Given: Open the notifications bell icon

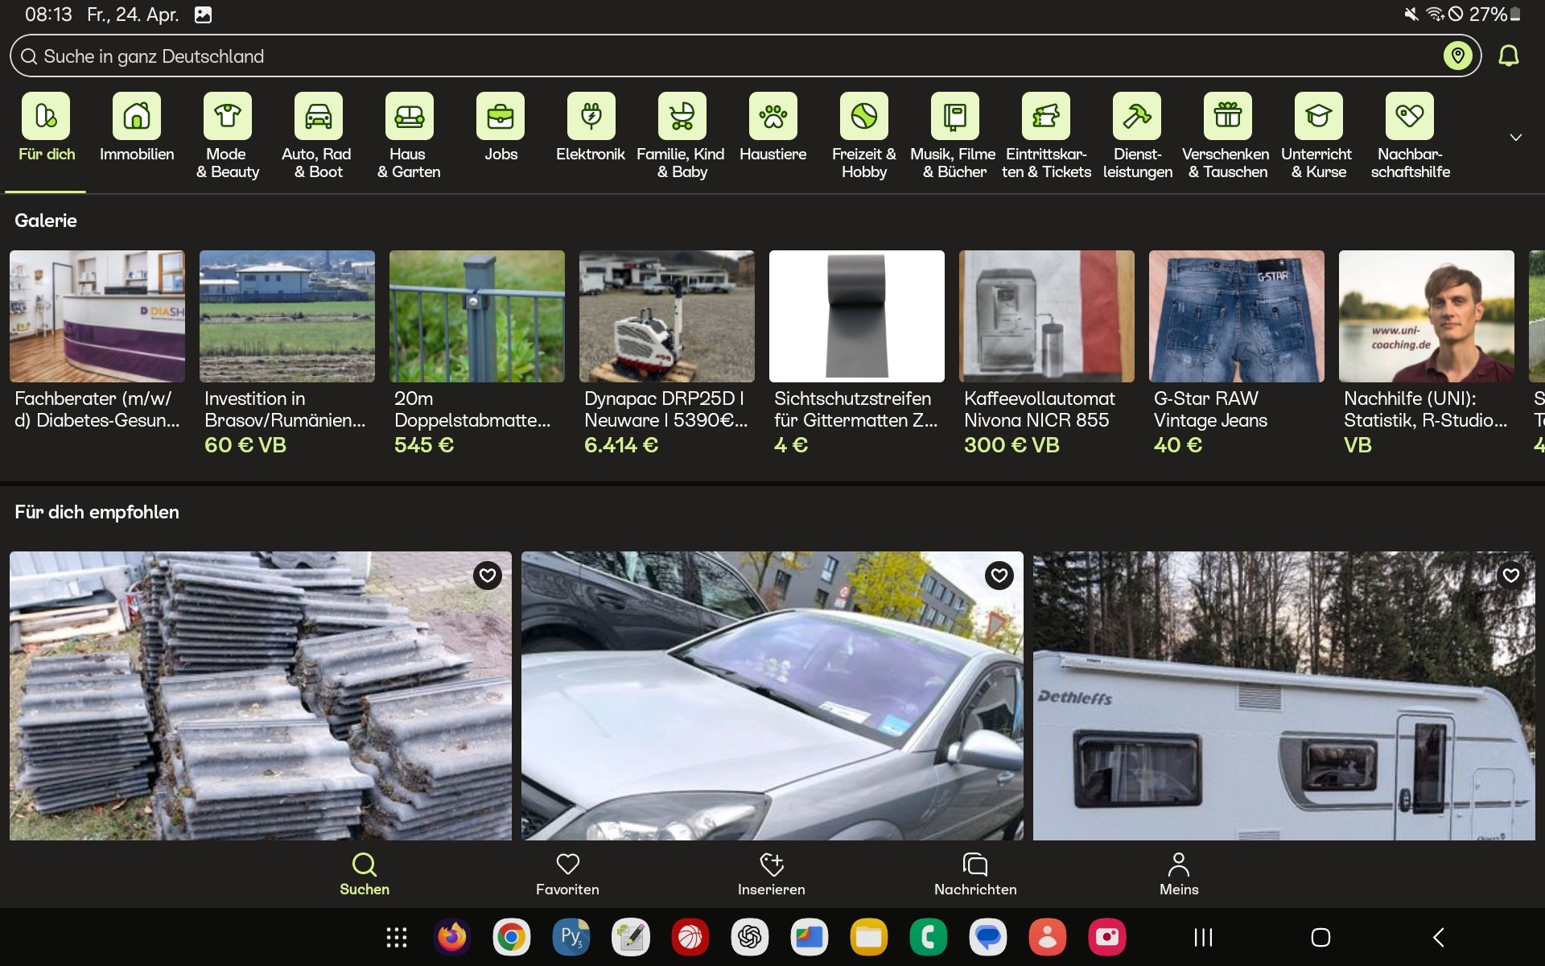Looking at the screenshot, I should [x=1508, y=56].
